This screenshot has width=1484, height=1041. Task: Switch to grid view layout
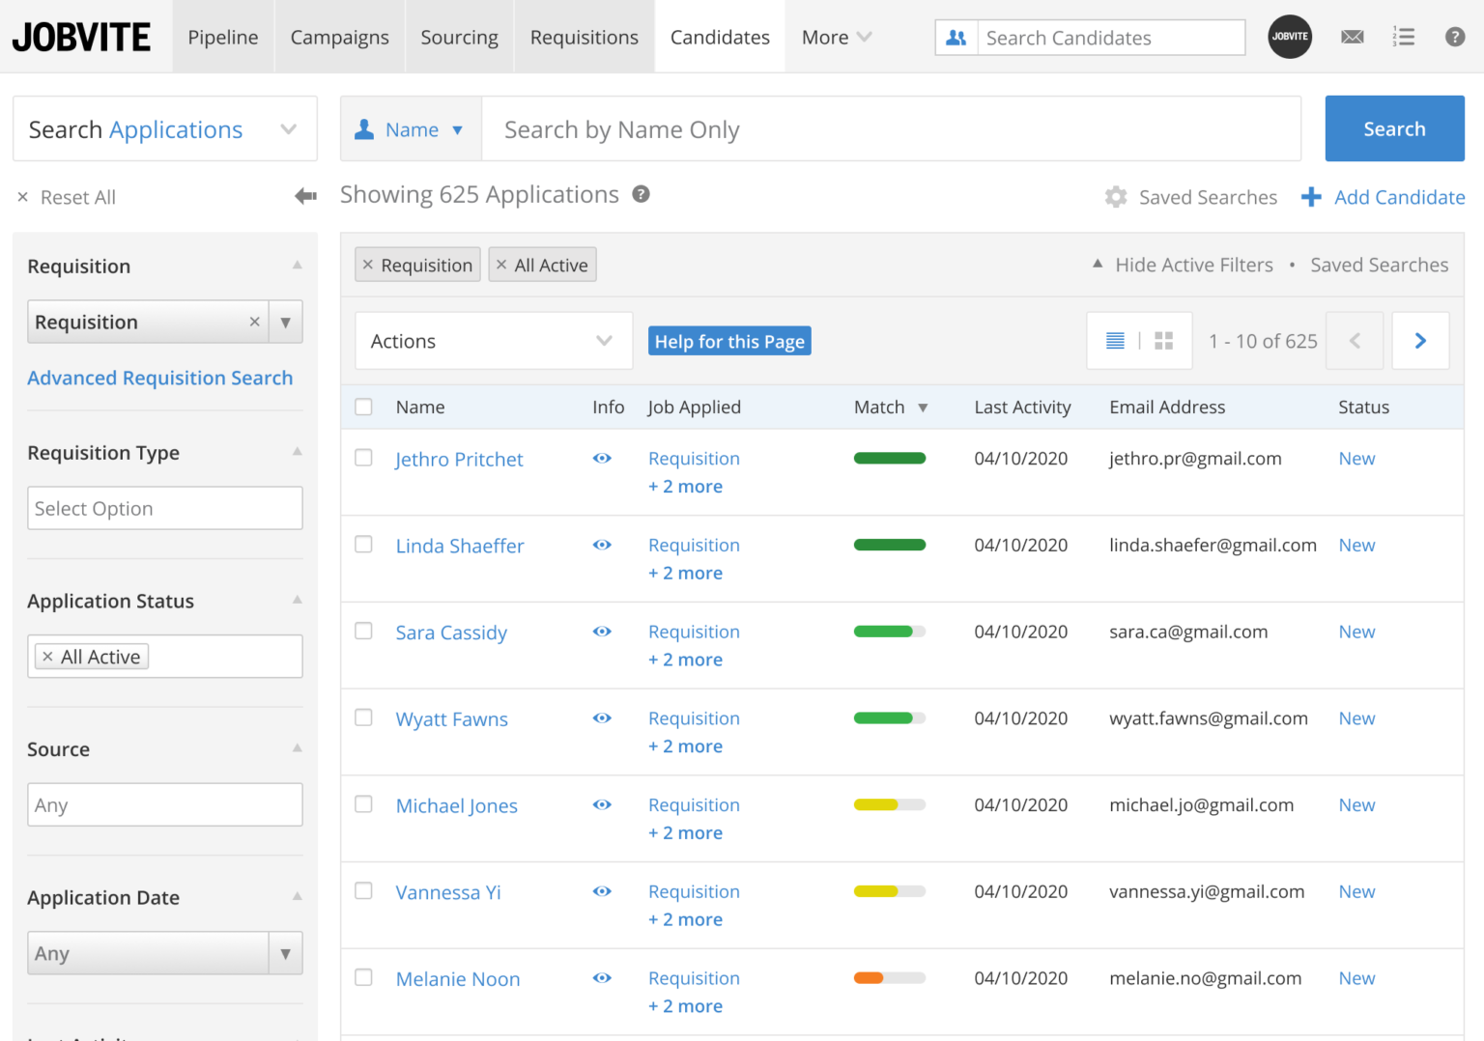(x=1164, y=340)
